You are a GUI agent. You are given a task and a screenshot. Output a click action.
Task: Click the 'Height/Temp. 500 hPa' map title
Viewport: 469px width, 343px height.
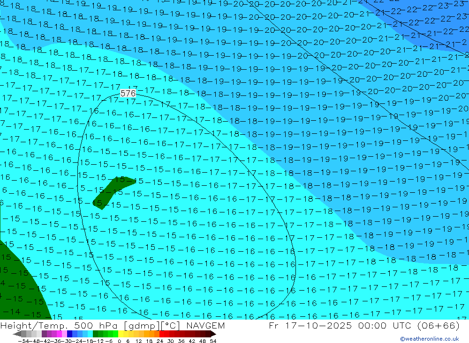60,326
